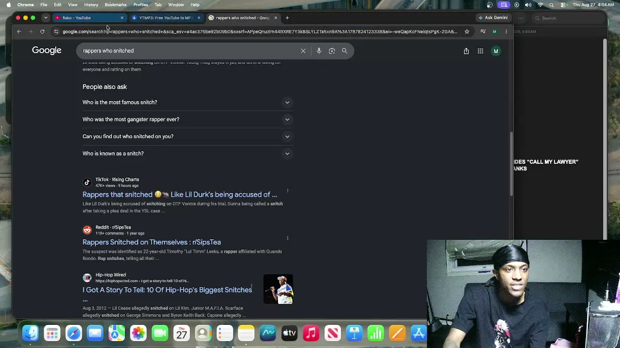Open 'Rappers Snitched on Themselves' Reddit link
The image size is (620, 348).
152,242
